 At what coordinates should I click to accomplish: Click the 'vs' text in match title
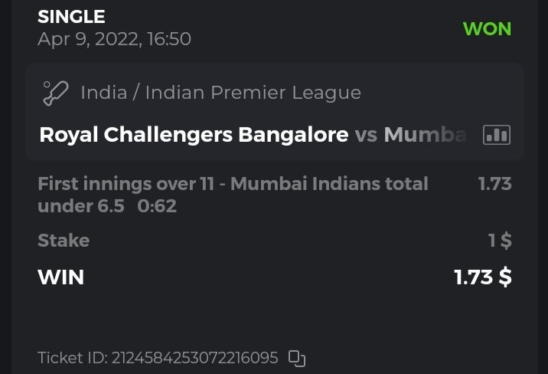[x=367, y=135]
